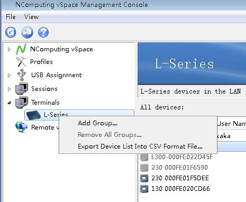The height and width of the screenshot is (202, 246).
Task: Click the key registration toolbar icon
Action: pos(27,32)
